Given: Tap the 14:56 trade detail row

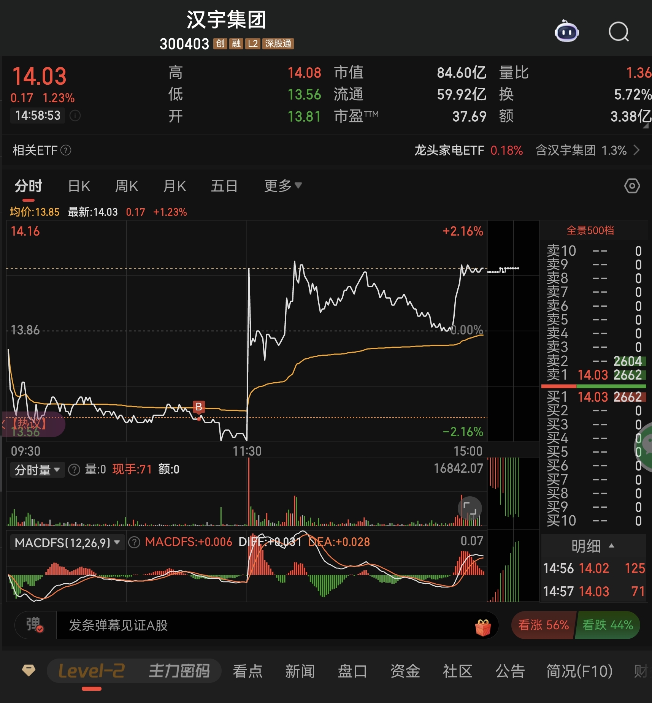Looking at the screenshot, I should pyautogui.click(x=594, y=568).
